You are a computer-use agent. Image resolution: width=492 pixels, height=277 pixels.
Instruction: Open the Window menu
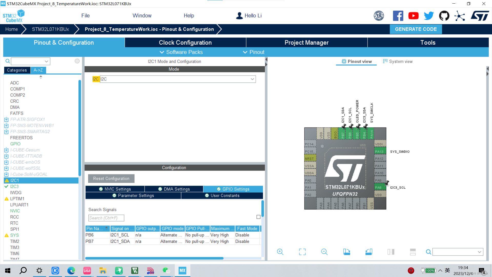pos(142,16)
